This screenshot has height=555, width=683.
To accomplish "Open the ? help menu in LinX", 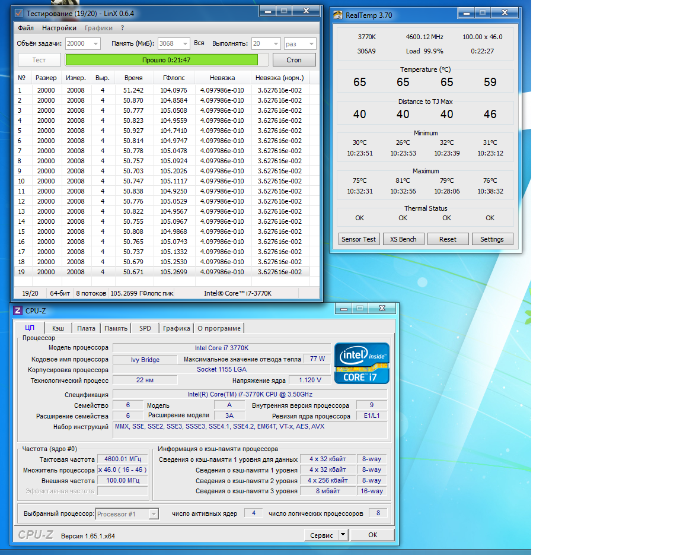I will (122, 28).
